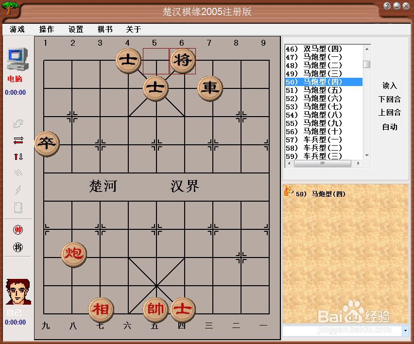Click the lightning bolt icon
Image resolution: width=414 pixels, height=344 pixels.
[x=18, y=190]
